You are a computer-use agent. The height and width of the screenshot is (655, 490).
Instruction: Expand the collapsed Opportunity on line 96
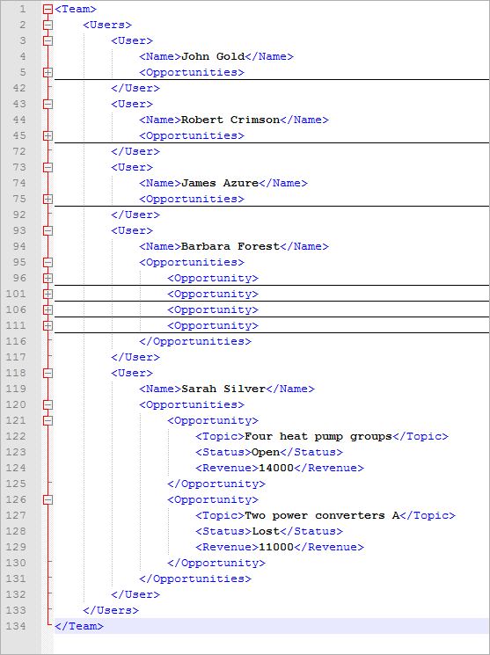tap(48, 278)
